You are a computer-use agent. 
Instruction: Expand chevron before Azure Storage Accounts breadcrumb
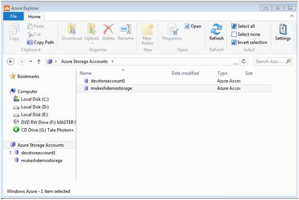point(56,61)
